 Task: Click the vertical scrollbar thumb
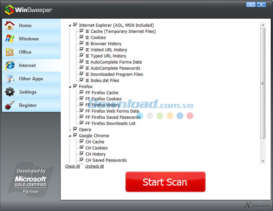tap(263, 83)
